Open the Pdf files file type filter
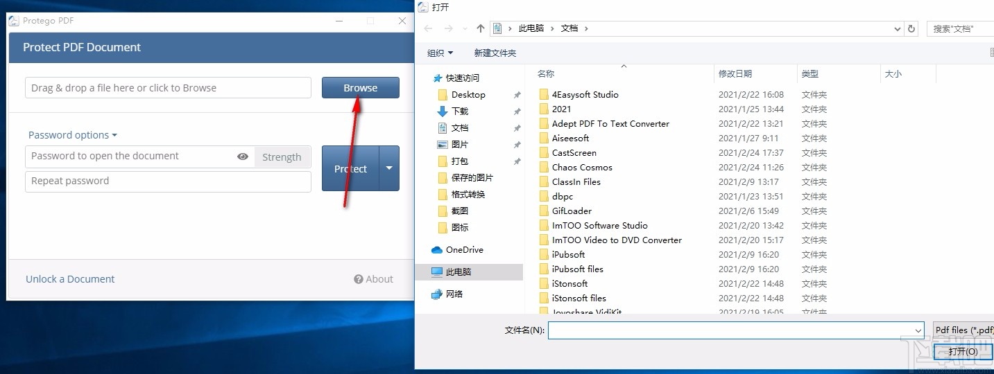 pos(963,330)
